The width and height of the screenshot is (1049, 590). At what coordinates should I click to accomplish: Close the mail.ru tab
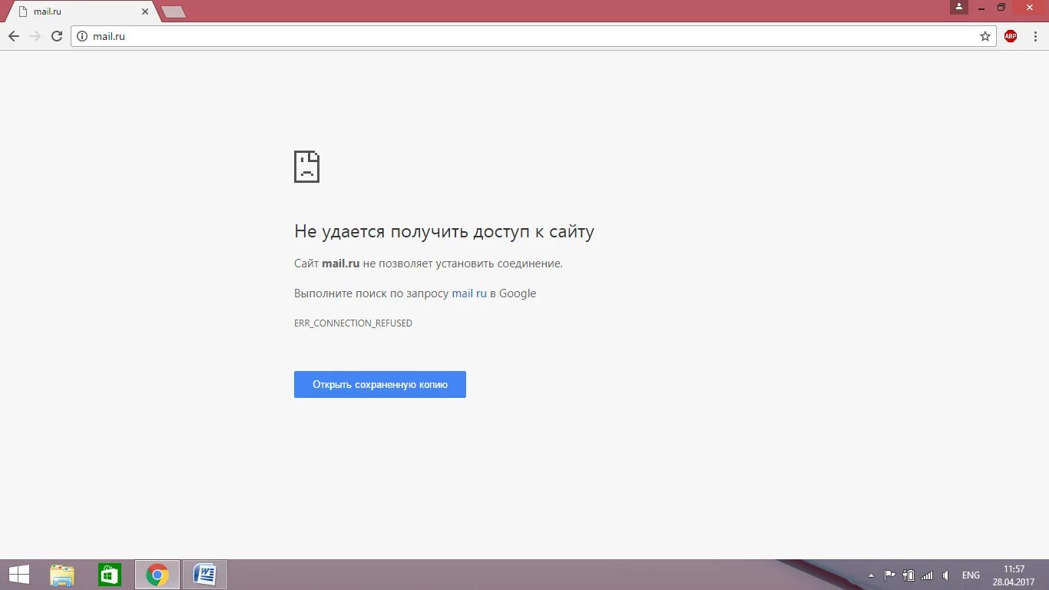(x=145, y=12)
